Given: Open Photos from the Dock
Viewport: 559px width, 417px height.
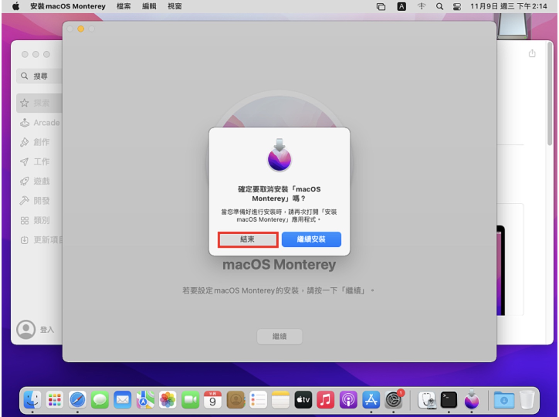Looking at the screenshot, I should [x=168, y=400].
